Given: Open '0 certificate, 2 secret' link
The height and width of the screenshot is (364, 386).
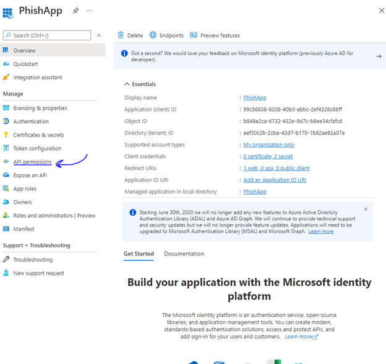Looking at the screenshot, I should 268,156.
